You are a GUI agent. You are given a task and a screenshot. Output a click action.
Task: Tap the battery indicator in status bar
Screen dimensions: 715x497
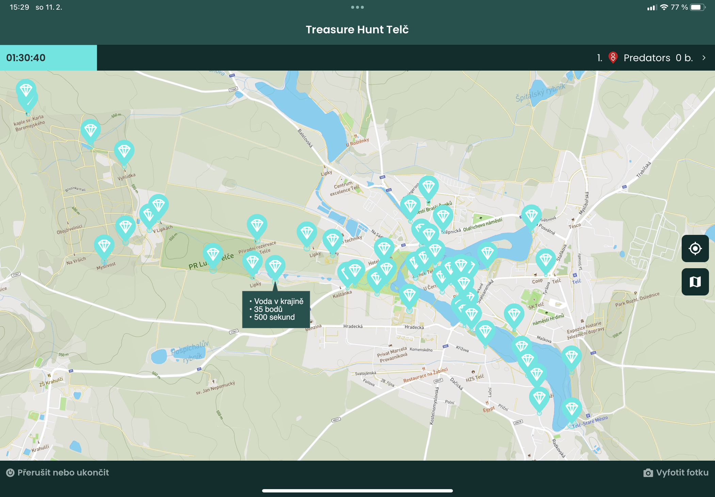pos(698,7)
